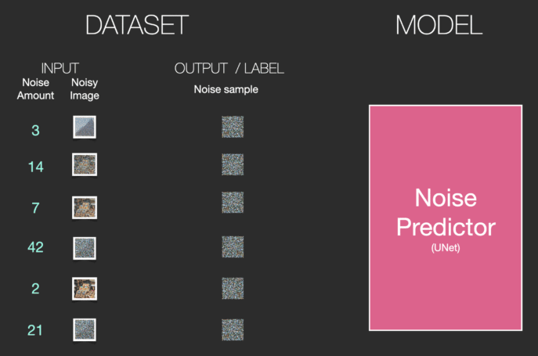Click the noisy image thumbnail for amount 3
Image resolution: width=538 pixels, height=356 pixels.
coord(85,127)
